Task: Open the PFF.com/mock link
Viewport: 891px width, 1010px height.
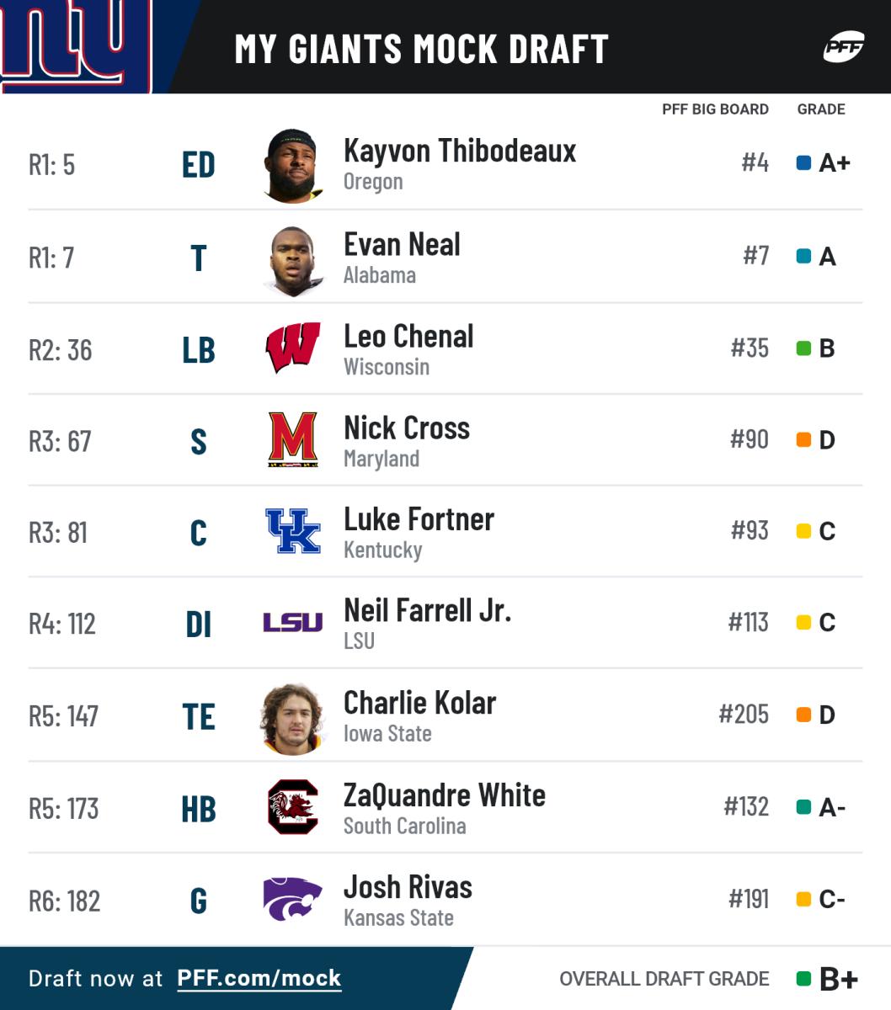Action: (259, 978)
